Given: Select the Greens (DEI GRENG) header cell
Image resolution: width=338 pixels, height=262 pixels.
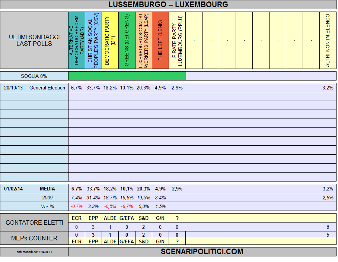Looking at the screenshot, I should tap(127, 40).
